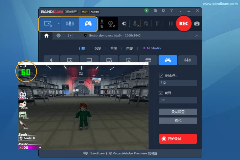Click the F11 hotkey field
The height and width of the screenshot is (160, 240).
tap(178, 100)
